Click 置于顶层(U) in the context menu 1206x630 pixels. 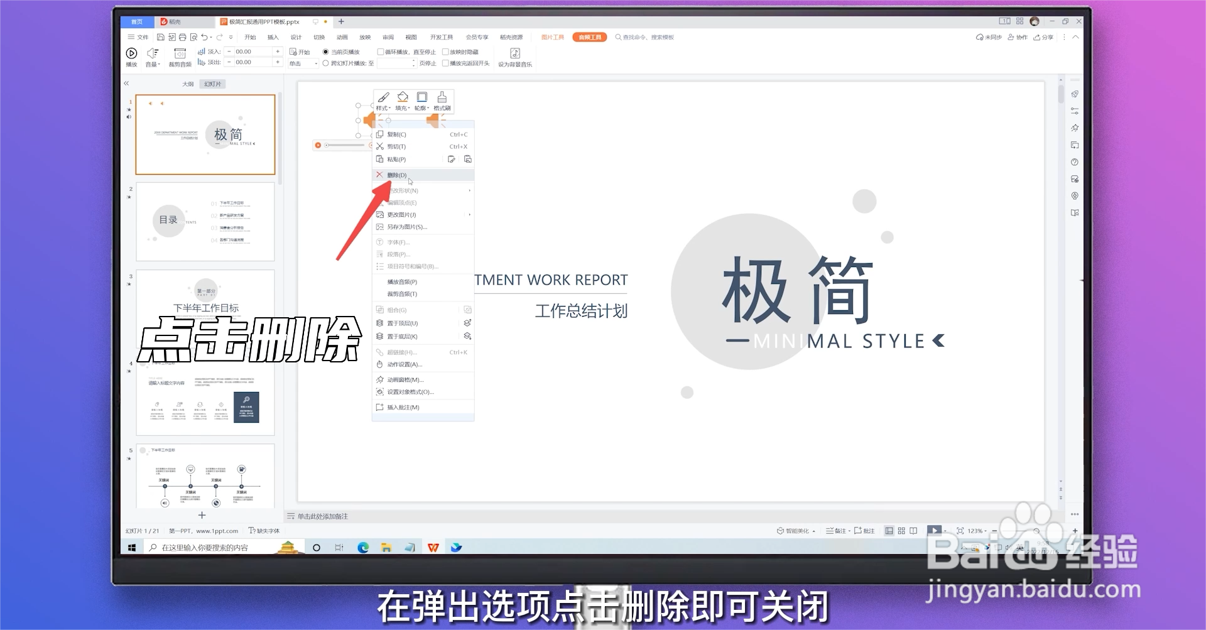point(417,323)
